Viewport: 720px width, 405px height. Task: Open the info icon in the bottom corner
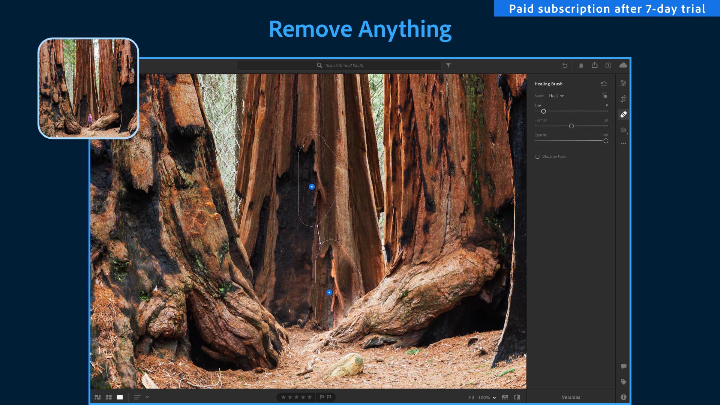point(623,397)
